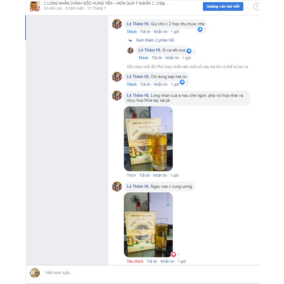Click Trả lời under 'Chi dung sap het roi'
The image size is (284, 284).
pyautogui.click(x=145, y=84)
